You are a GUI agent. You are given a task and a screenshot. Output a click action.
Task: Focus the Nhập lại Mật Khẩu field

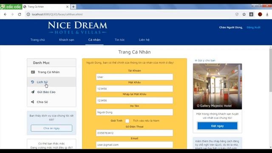(x=134, y=100)
